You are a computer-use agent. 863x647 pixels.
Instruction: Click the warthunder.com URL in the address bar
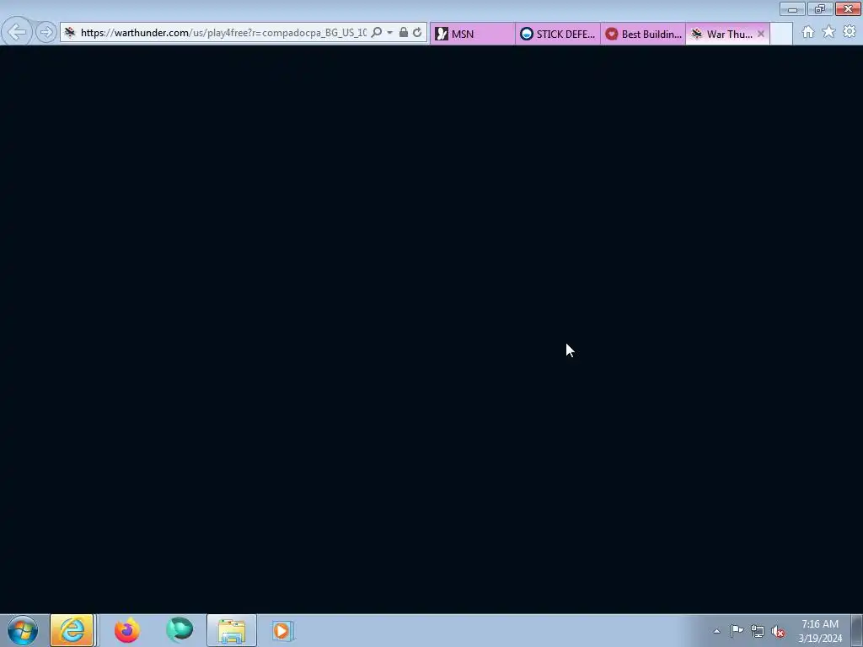point(223,33)
